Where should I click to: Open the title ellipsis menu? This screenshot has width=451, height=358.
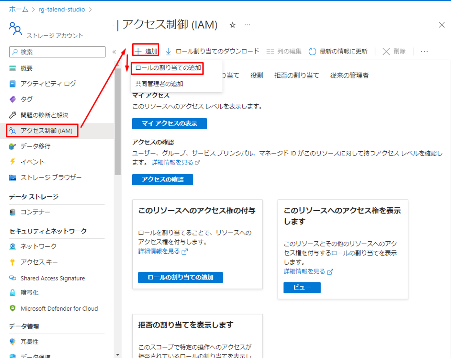click(x=247, y=25)
